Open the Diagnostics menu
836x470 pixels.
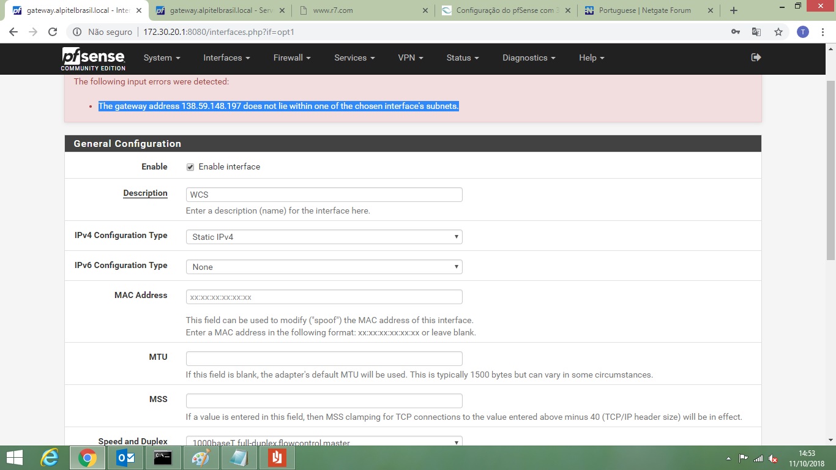point(529,58)
